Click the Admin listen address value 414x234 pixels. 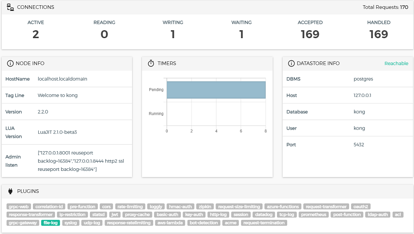pos(81,161)
